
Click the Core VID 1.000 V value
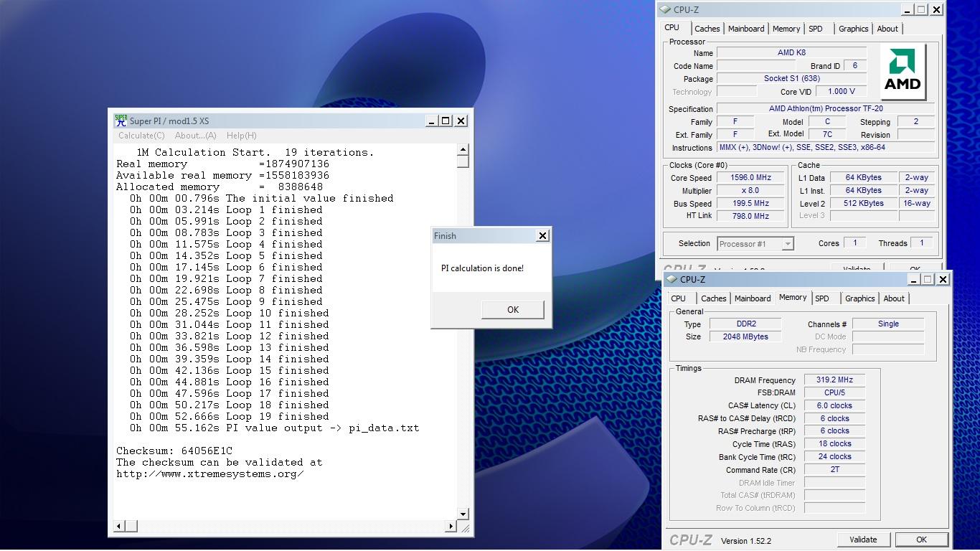click(842, 91)
